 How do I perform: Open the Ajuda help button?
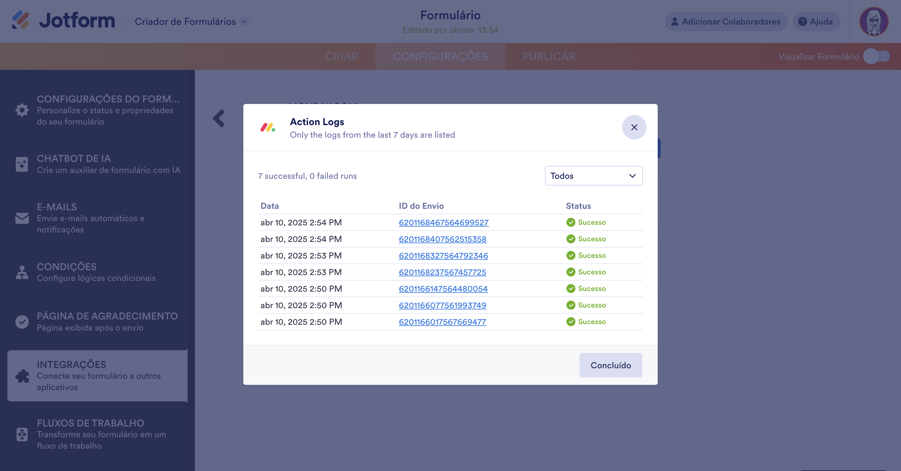pos(816,22)
